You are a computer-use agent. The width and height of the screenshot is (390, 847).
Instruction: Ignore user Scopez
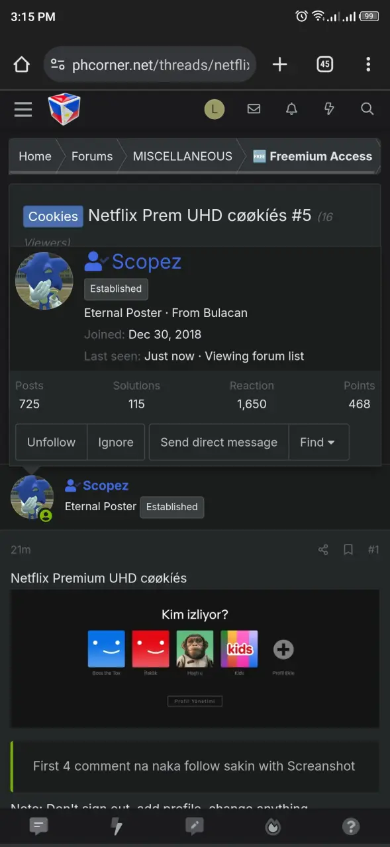(x=116, y=442)
